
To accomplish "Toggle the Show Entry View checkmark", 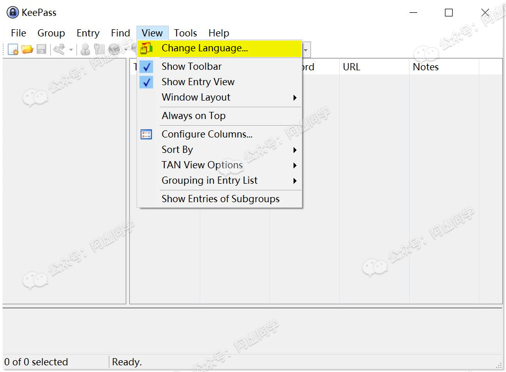I will (x=146, y=82).
